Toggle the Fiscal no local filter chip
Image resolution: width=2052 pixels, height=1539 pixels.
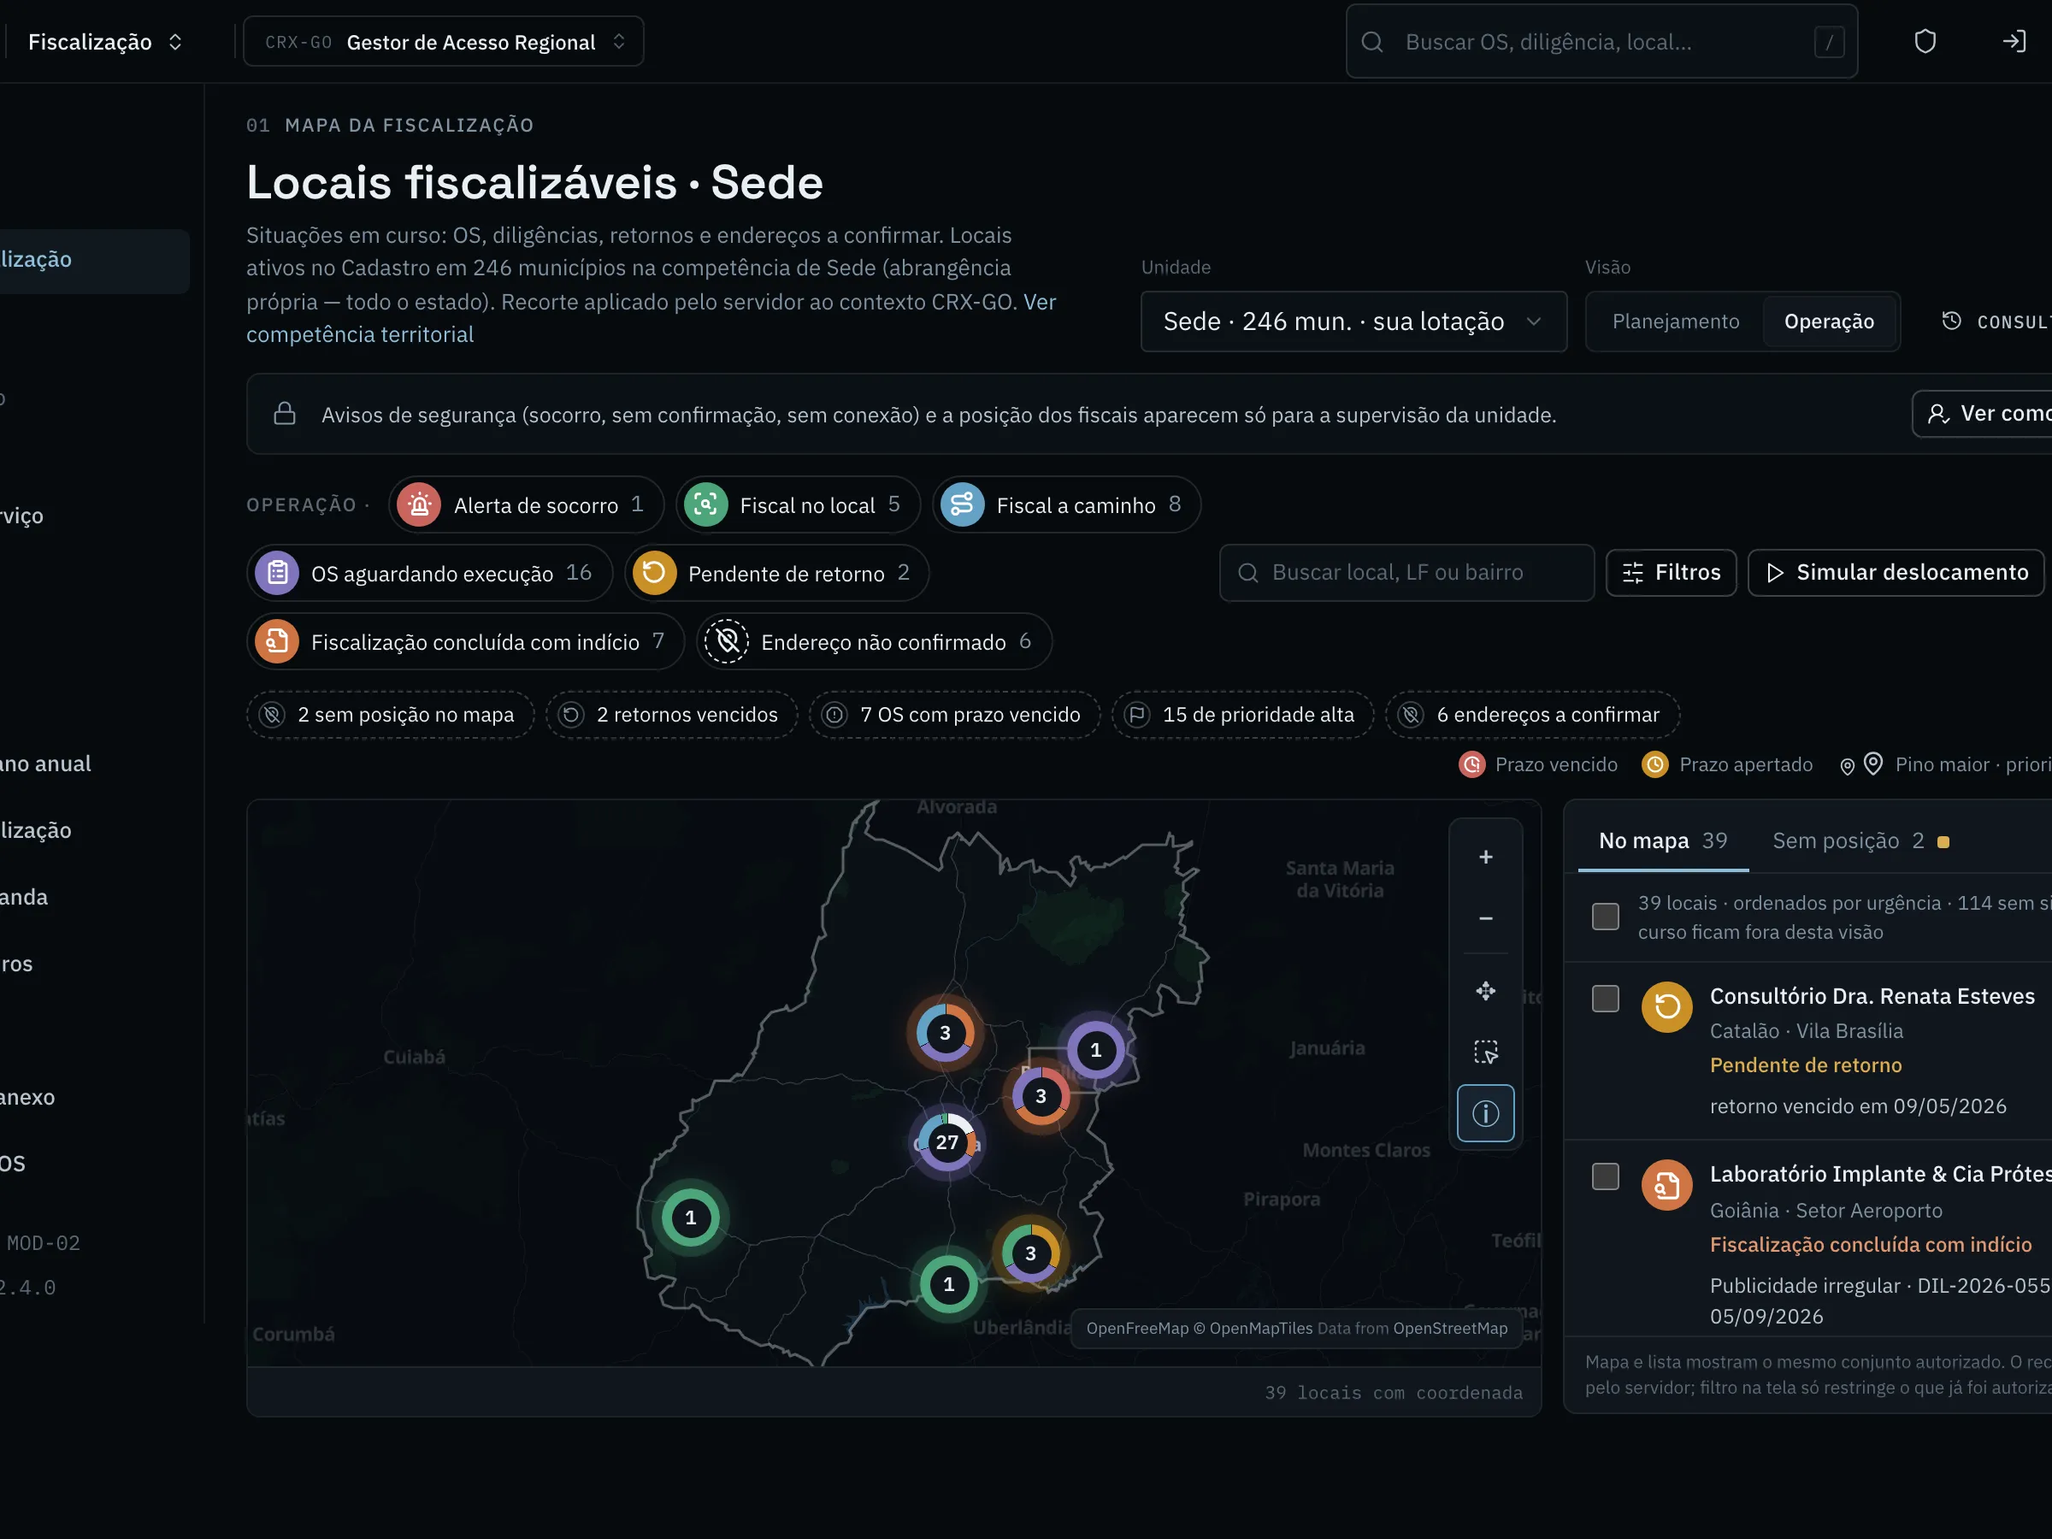pos(798,504)
